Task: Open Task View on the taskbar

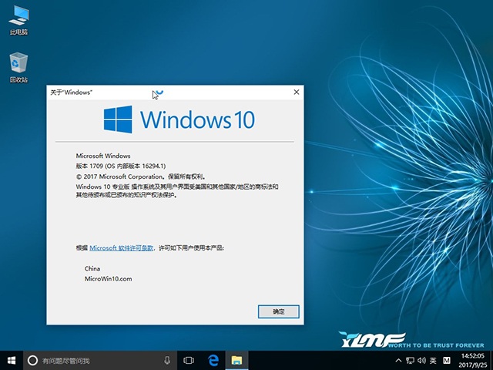Action: pos(189,361)
